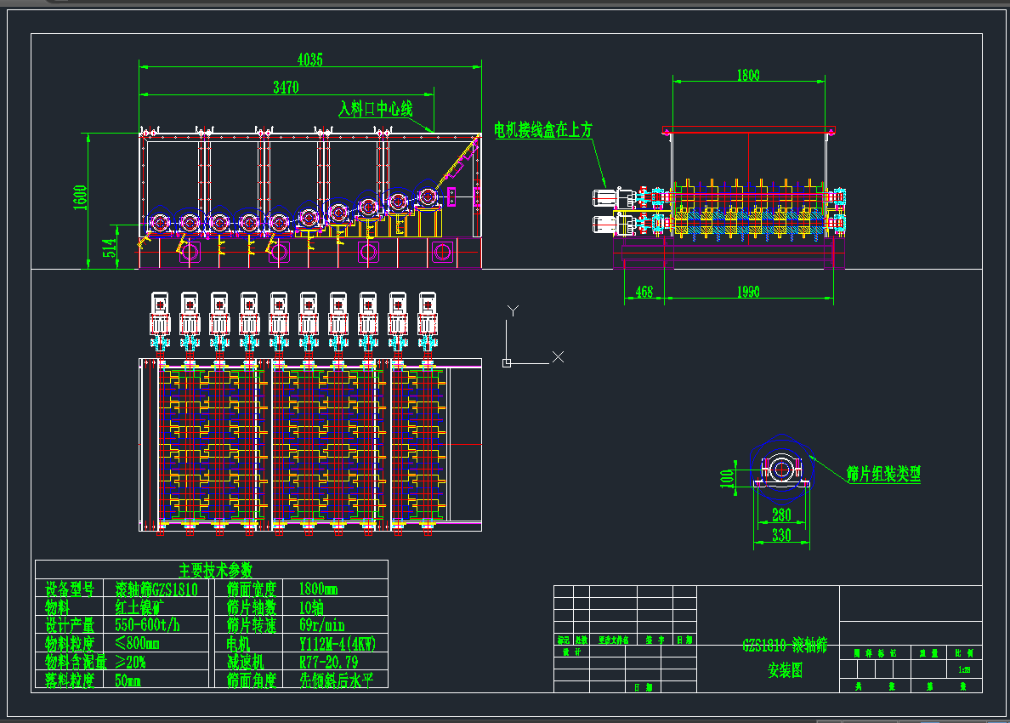Click the 处数 title block header
The width and height of the screenshot is (1010, 723).
(582, 640)
